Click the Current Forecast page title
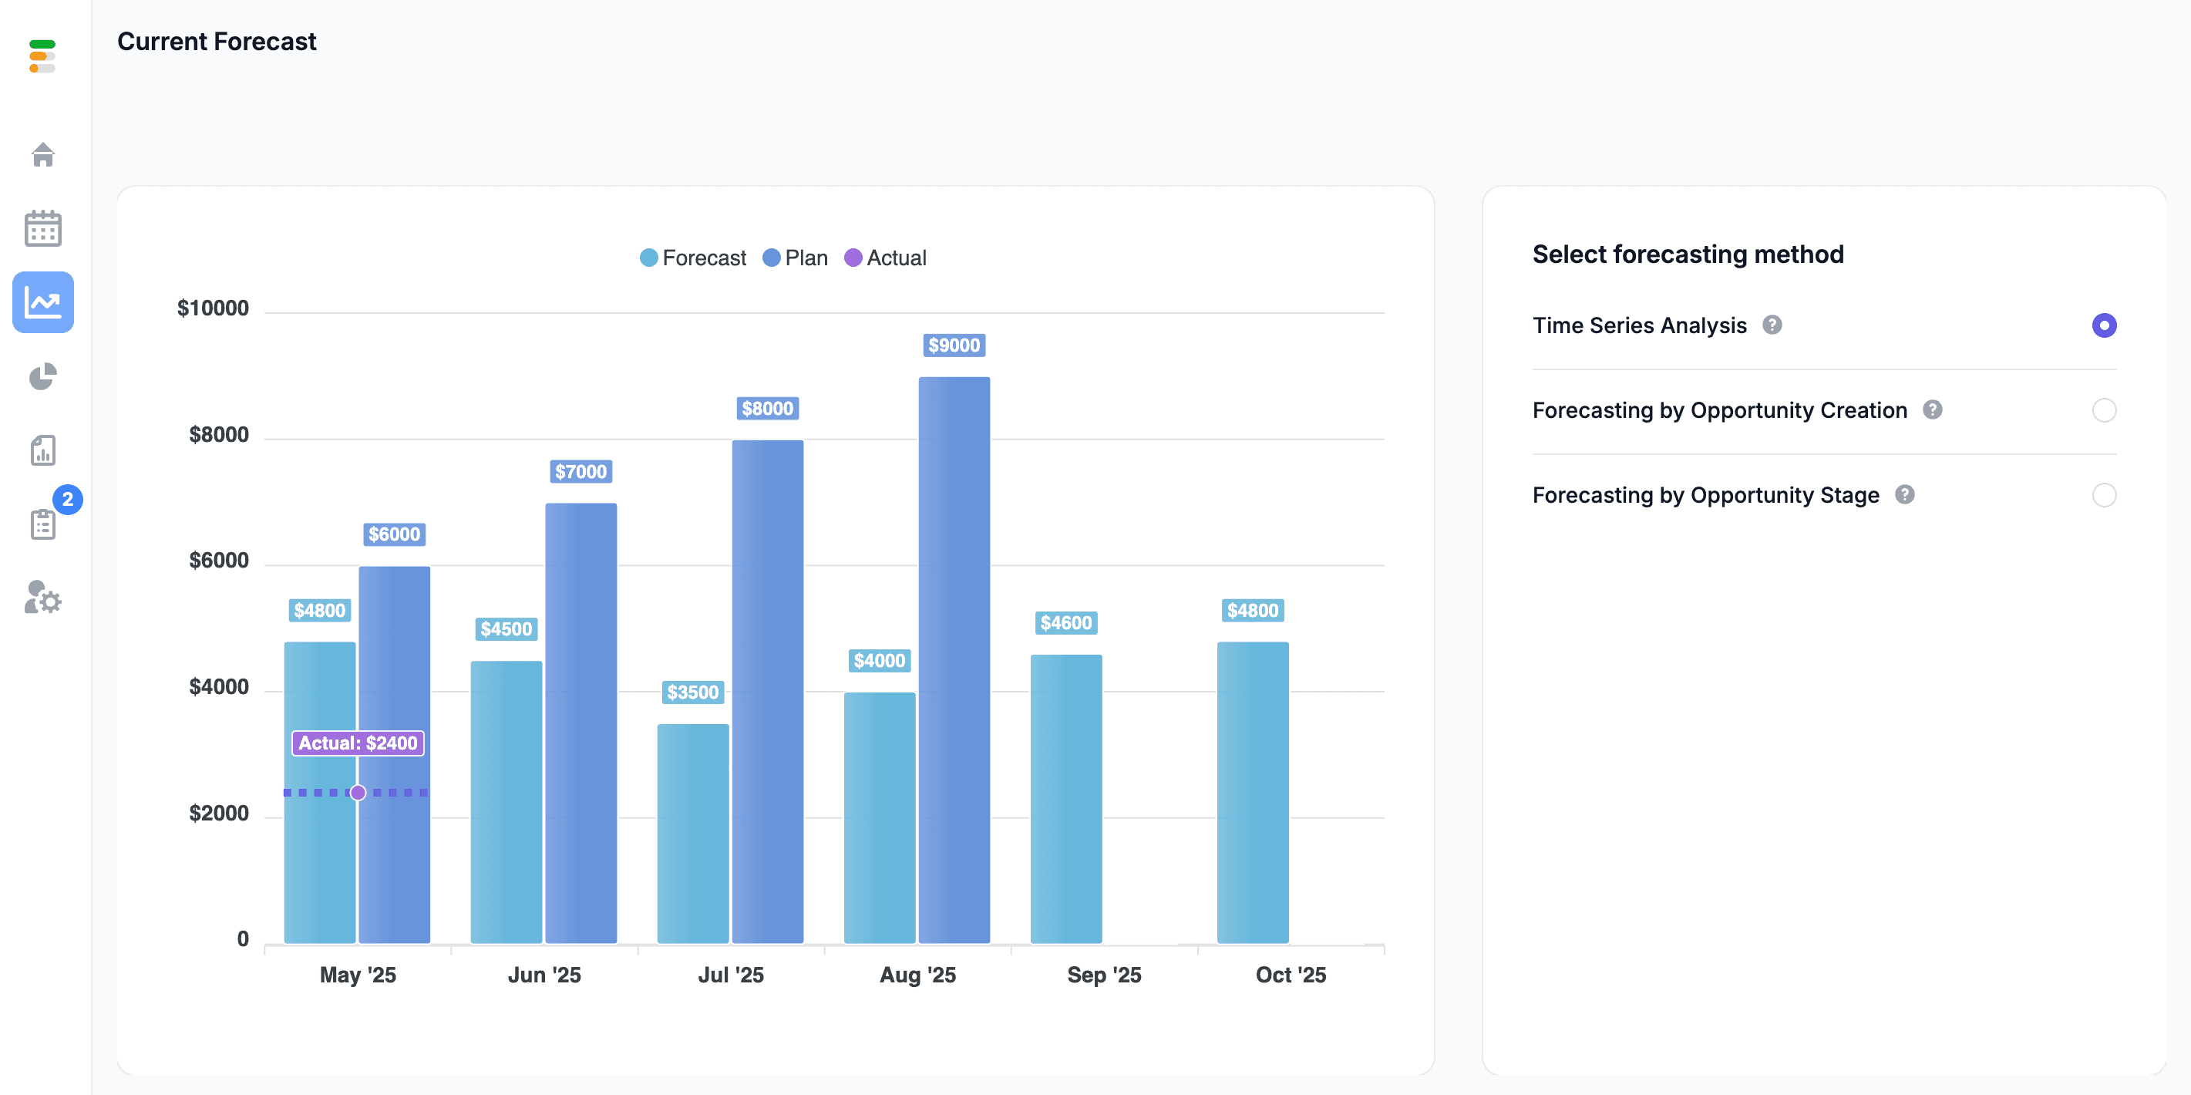 click(217, 42)
